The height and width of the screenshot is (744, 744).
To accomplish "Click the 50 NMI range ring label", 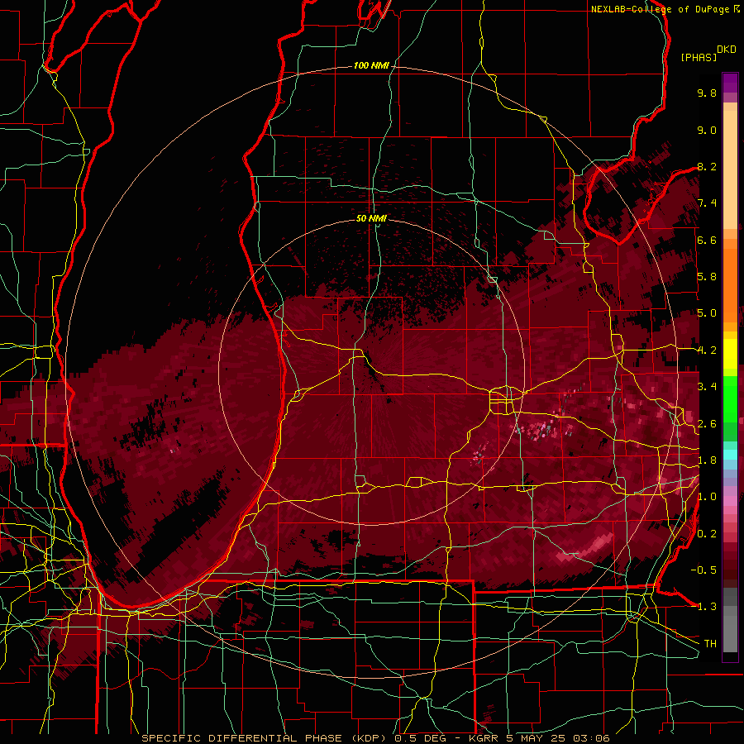I will point(371,218).
